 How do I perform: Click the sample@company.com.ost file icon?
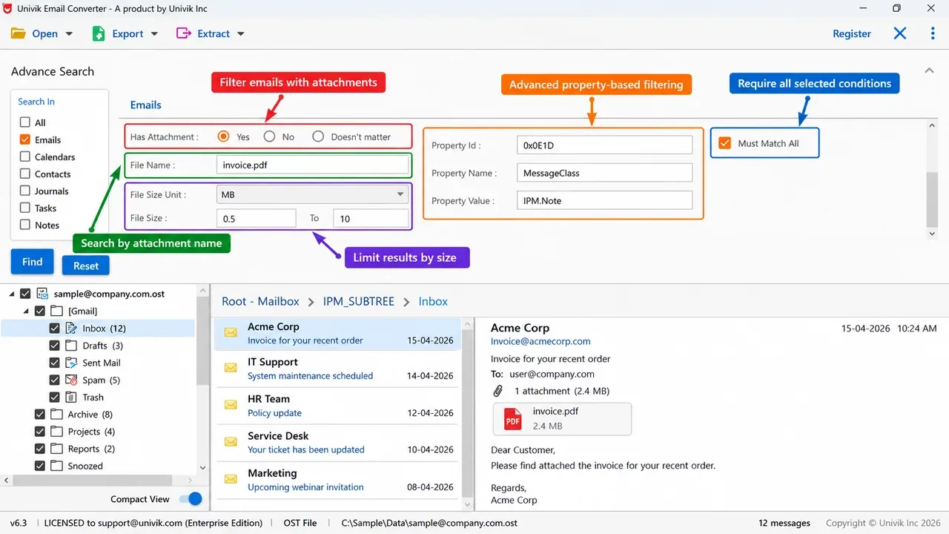coord(42,294)
